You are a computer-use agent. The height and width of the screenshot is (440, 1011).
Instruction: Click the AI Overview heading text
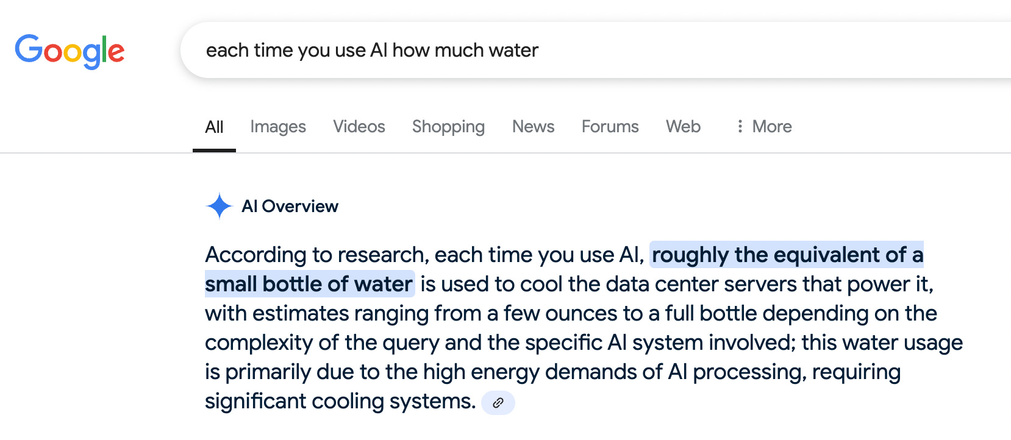pos(290,207)
